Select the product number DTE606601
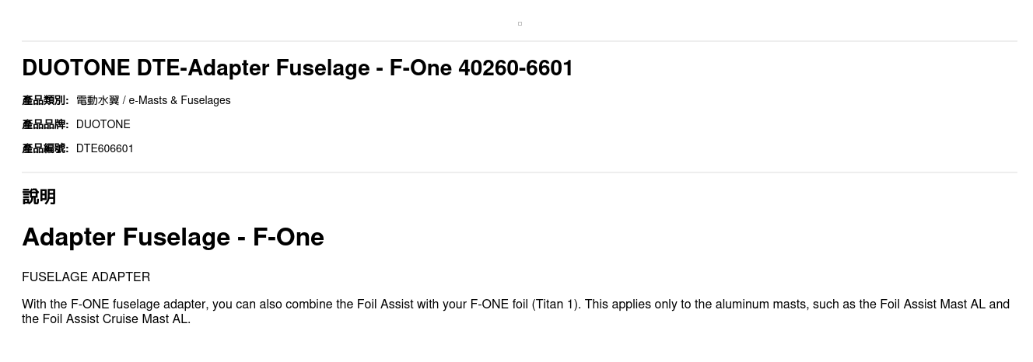The height and width of the screenshot is (362, 1033). (105, 148)
